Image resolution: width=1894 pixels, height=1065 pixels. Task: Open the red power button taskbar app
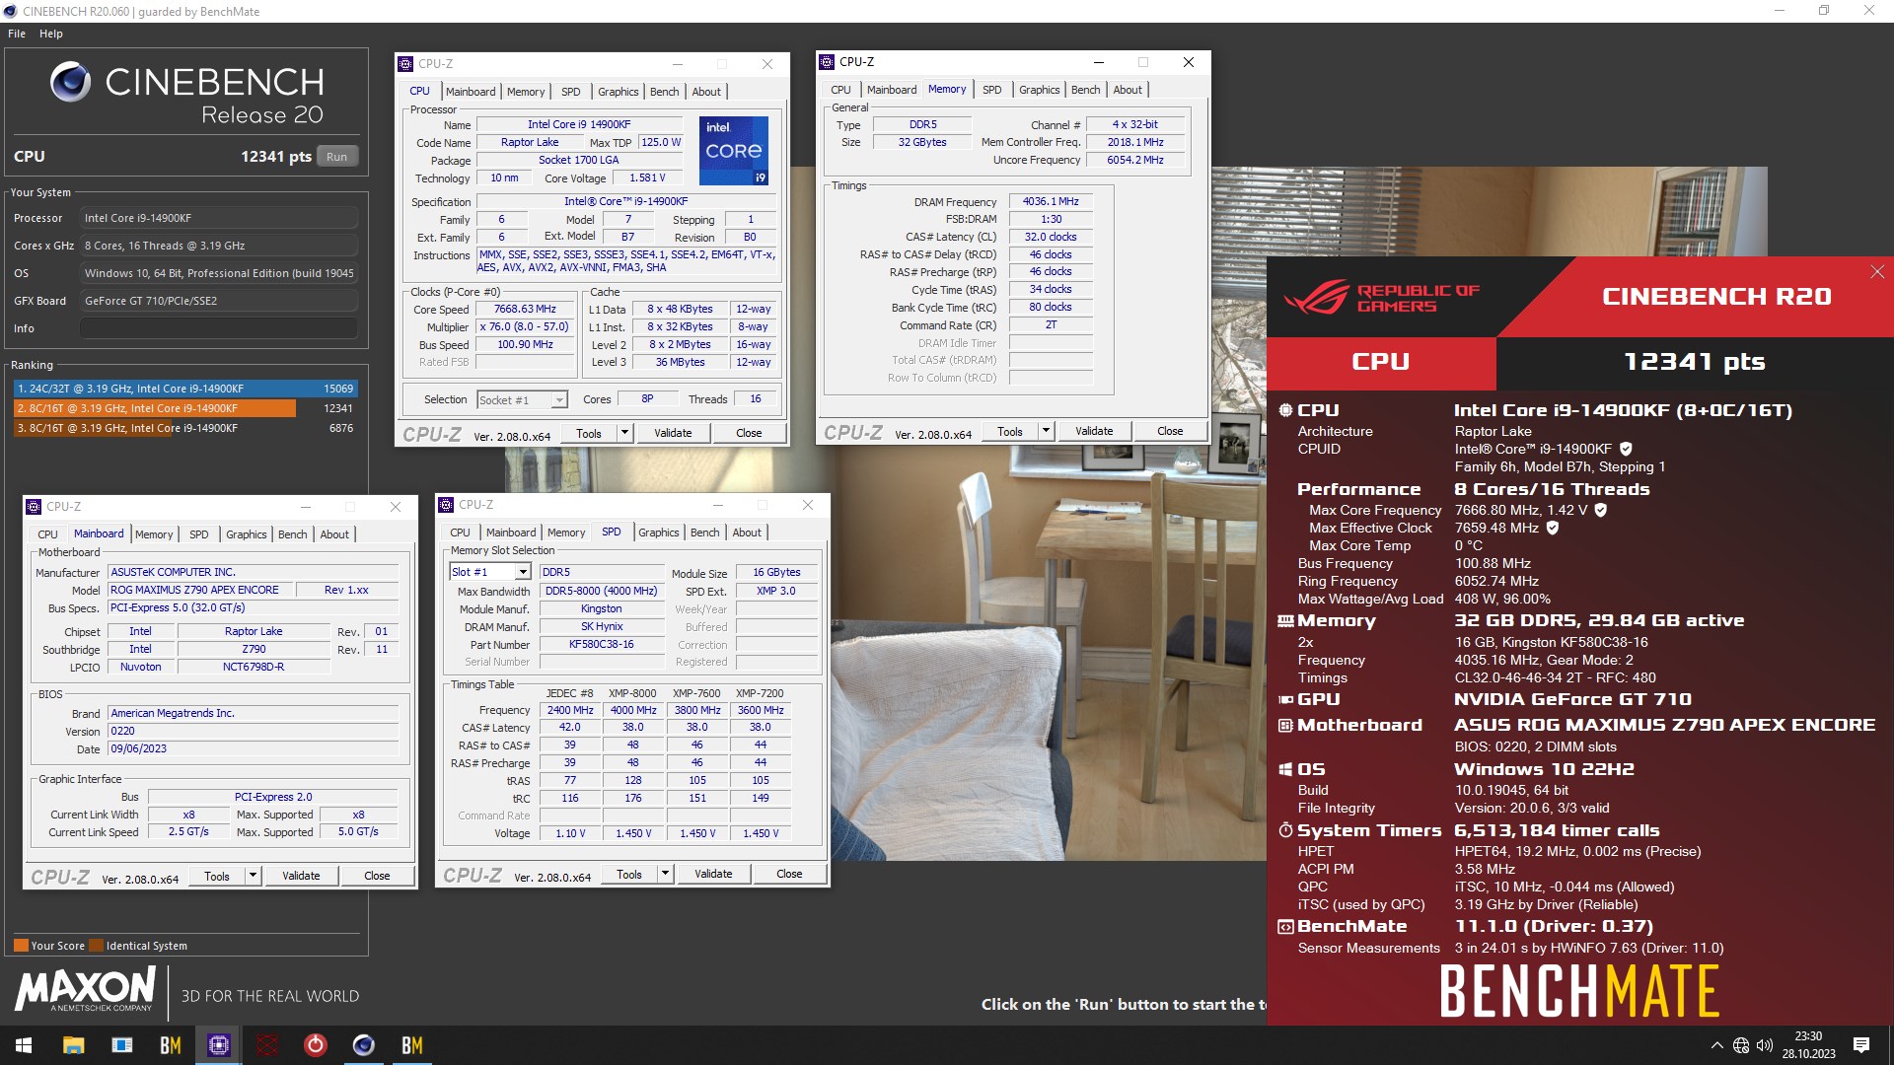315,1045
